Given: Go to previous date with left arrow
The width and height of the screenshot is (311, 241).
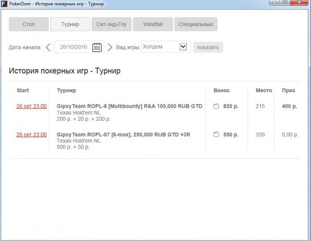Looking at the screenshot, I should click(x=48, y=47).
